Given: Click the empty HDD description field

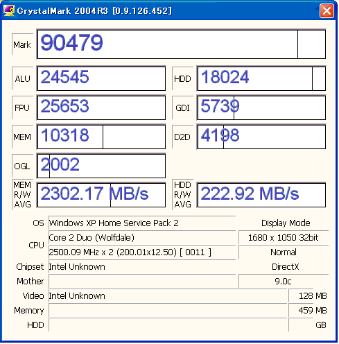Looking at the screenshot, I should (x=168, y=325).
